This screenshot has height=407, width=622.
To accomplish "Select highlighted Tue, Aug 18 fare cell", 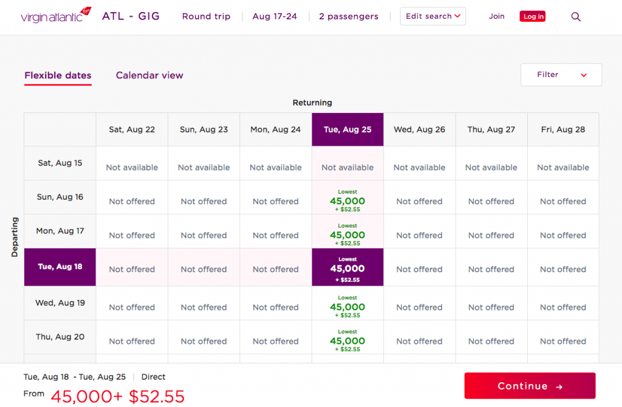I will 347,267.
